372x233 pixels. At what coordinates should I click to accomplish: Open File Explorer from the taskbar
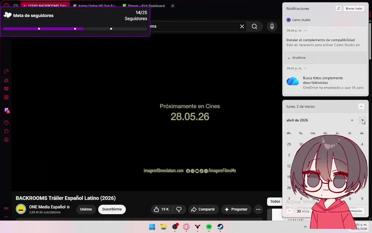[x=163, y=227]
